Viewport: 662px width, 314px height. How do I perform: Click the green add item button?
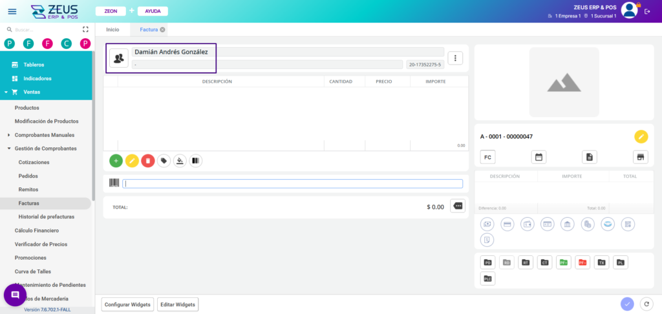tap(116, 161)
